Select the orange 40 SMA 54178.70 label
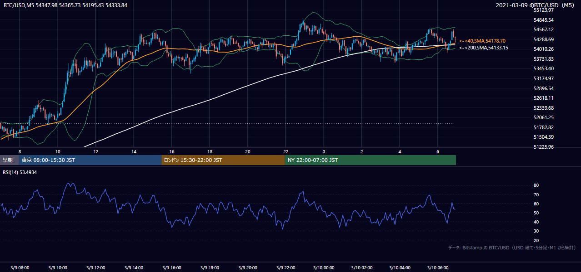The height and width of the screenshot is (272, 581). pos(482,41)
